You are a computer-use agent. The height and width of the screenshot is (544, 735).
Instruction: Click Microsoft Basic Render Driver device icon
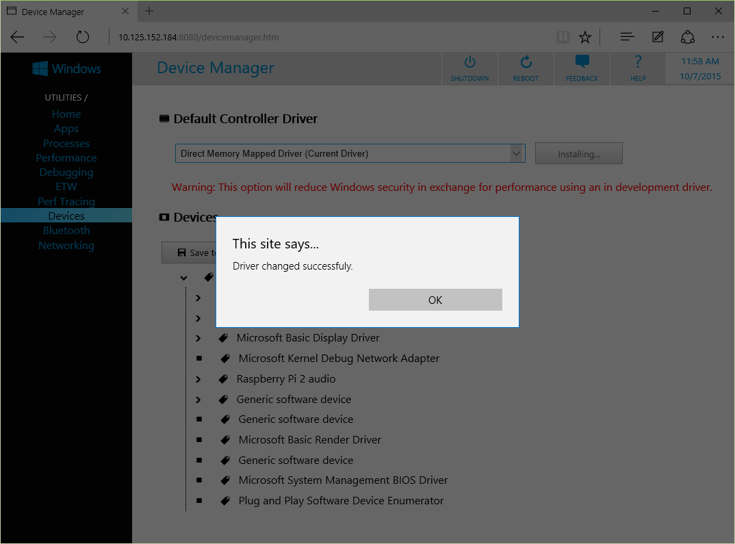(x=225, y=439)
